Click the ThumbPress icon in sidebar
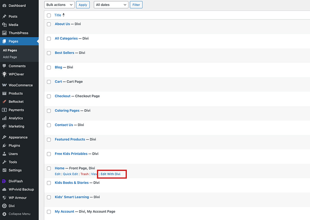310x220 pixels. click(4, 33)
